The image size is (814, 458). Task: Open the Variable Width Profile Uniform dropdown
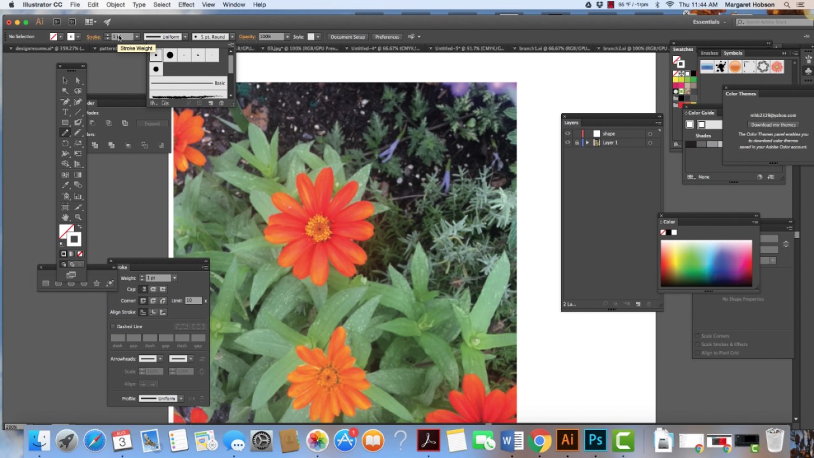(x=185, y=37)
